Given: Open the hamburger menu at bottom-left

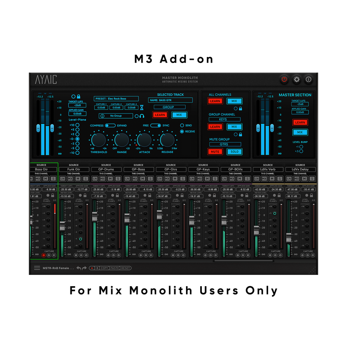Looking at the screenshot, I should [x=37, y=268].
